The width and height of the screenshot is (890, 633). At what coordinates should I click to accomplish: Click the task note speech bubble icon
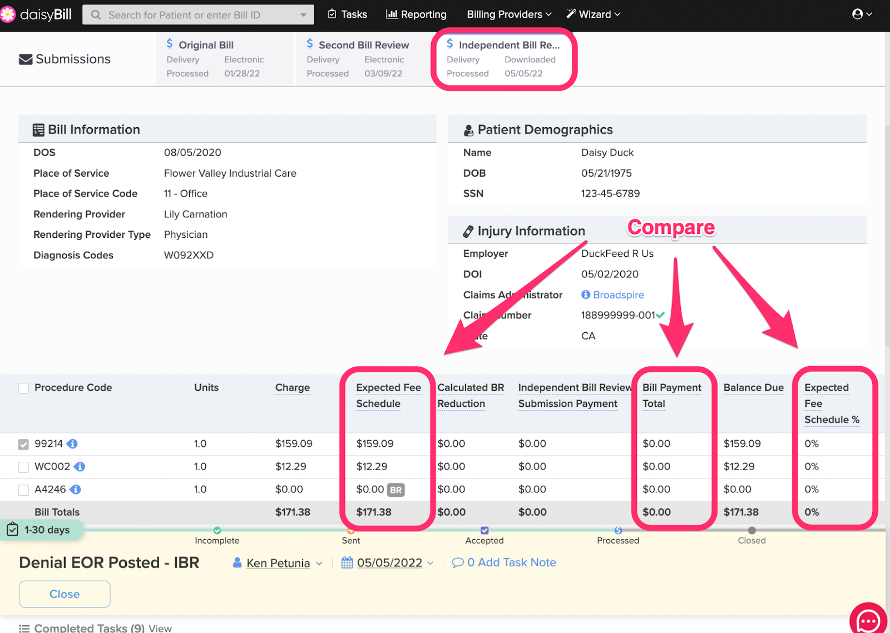tap(458, 562)
